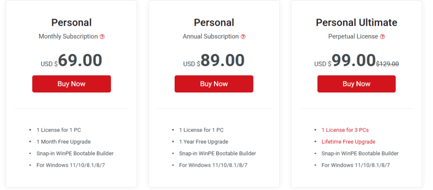
Task: Click help icon beside Monthly Subscription
Action: point(102,37)
